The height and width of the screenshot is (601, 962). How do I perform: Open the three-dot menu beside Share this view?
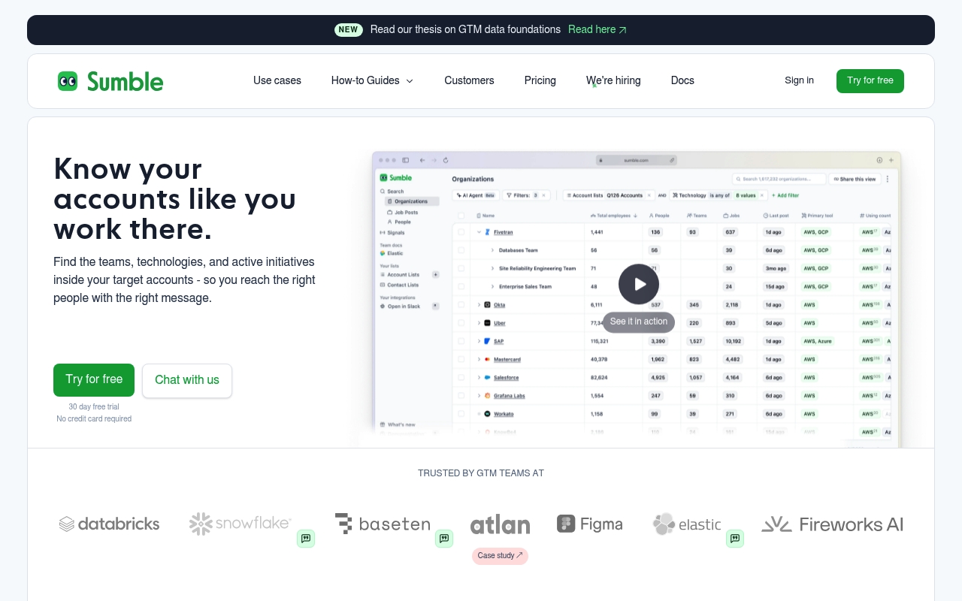click(888, 179)
